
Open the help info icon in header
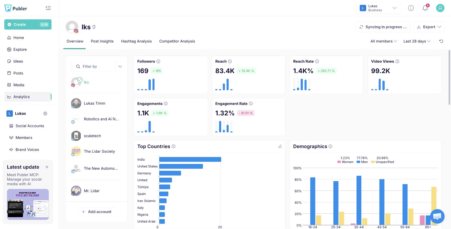coord(411,8)
